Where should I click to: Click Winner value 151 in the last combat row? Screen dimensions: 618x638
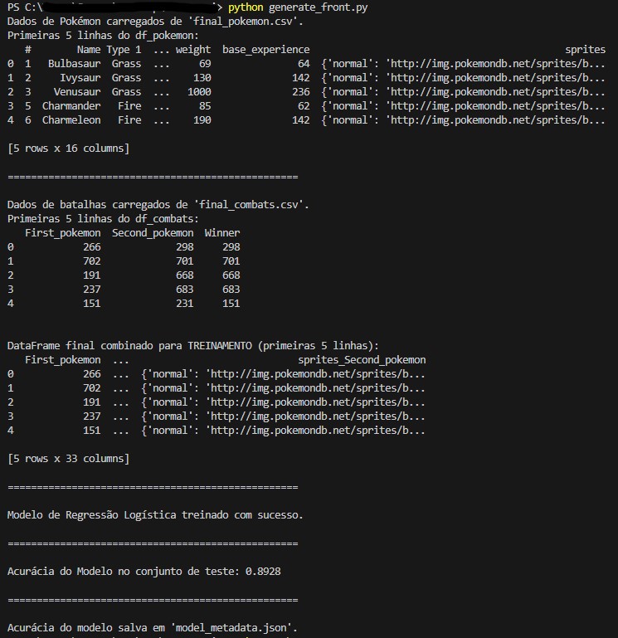pyautogui.click(x=231, y=304)
